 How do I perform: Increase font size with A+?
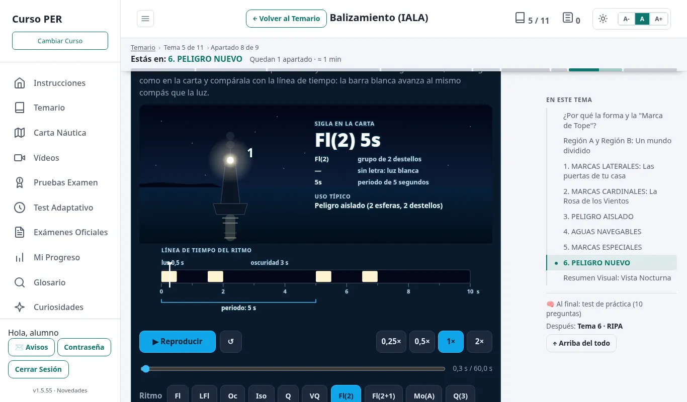point(658,19)
